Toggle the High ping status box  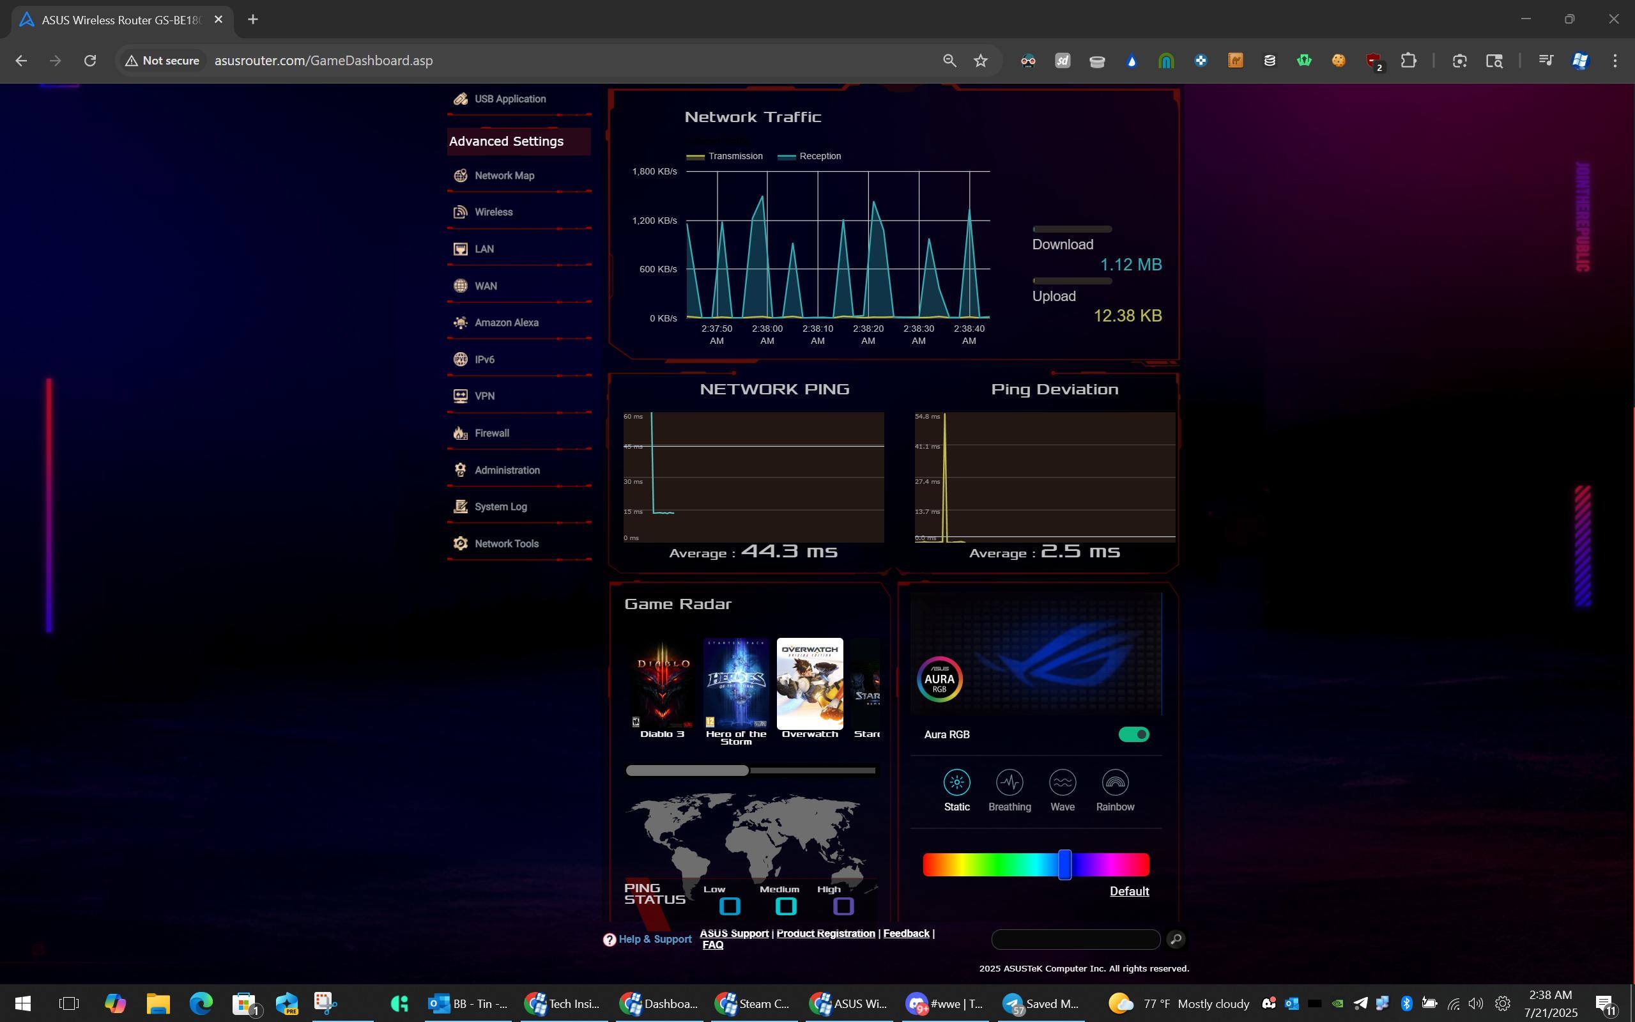click(x=843, y=906)
